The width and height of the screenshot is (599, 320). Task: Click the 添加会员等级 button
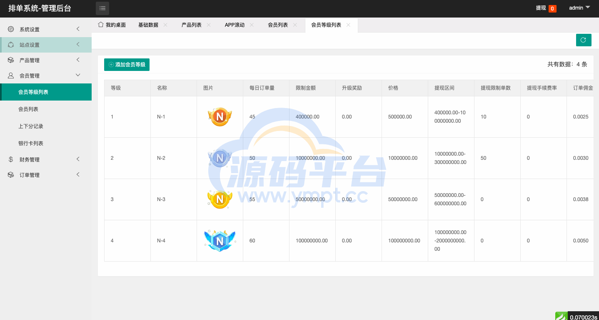click(x=127, y=65)
